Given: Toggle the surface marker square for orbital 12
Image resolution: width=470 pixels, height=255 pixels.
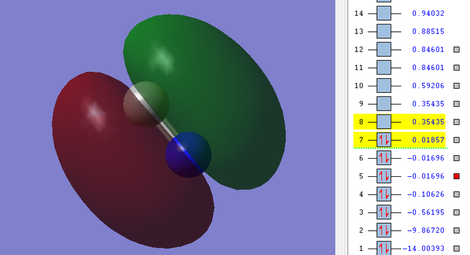Looking at the screenshot, I should coord(456,49).
